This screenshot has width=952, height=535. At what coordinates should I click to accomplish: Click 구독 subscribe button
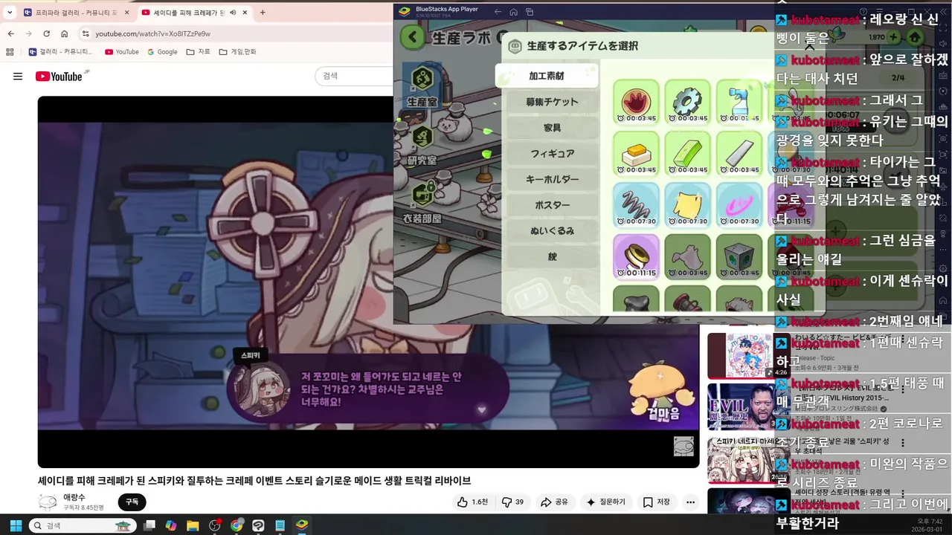click(132, 502)
